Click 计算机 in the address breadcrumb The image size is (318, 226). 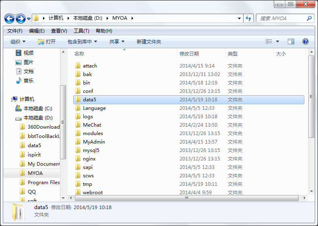(56, 18)
